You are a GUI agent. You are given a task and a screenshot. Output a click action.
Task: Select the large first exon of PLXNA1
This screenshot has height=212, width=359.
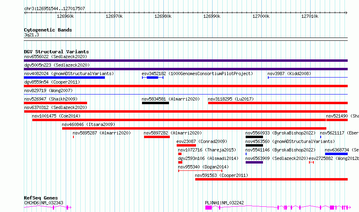tap(209, 208)
